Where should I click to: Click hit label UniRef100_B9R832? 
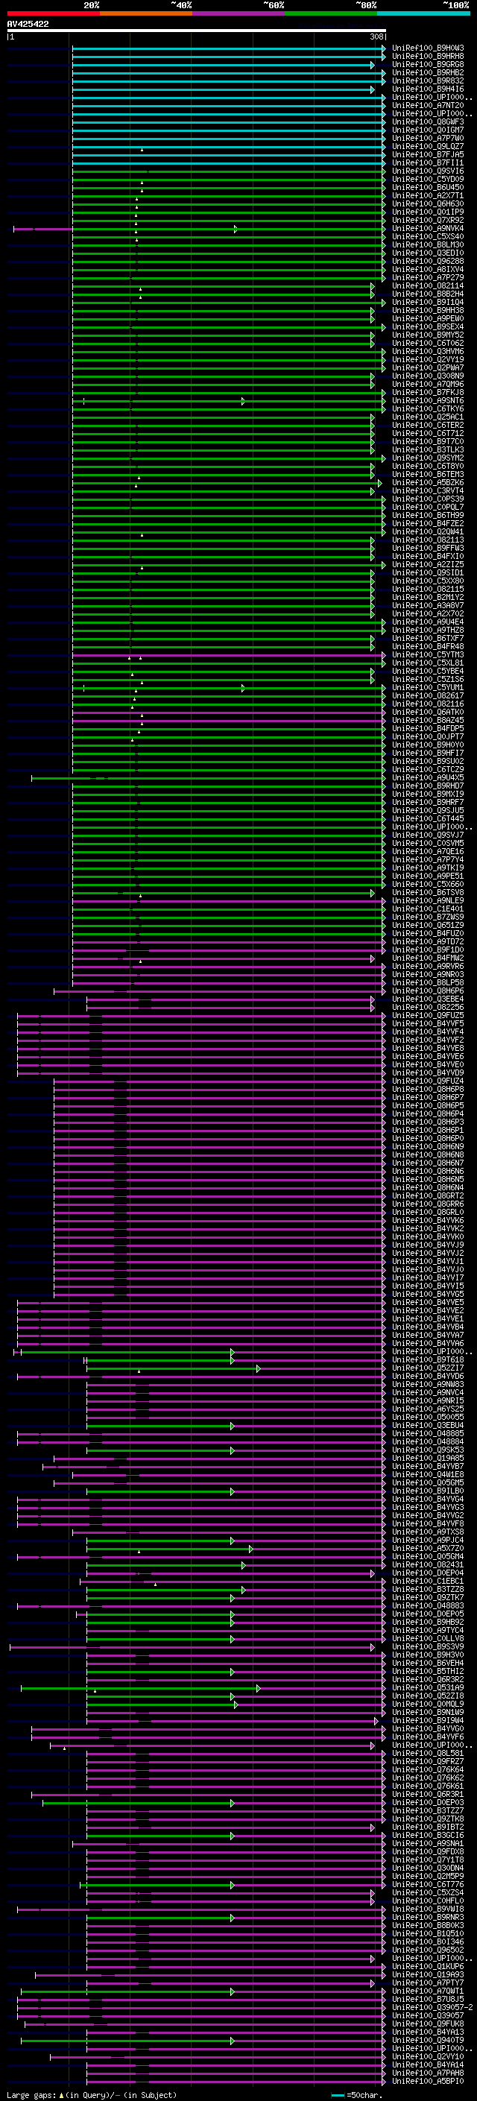click(x=427, y=80)
